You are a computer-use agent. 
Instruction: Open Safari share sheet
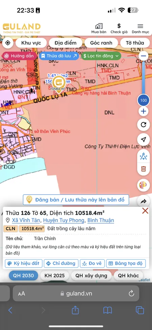click(75, 310)
